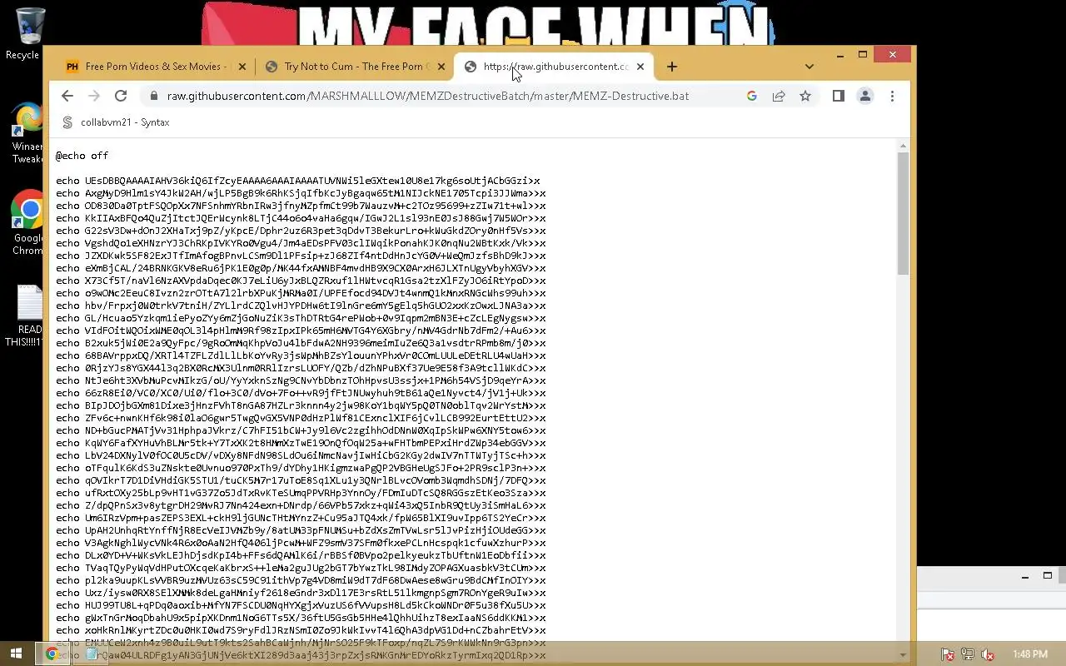Viewport: 1066px width, 666px height.
Task: Click the line starting 'echo OD830Da0TptFSQOpXx7NF'
Action: coord(301,206)
